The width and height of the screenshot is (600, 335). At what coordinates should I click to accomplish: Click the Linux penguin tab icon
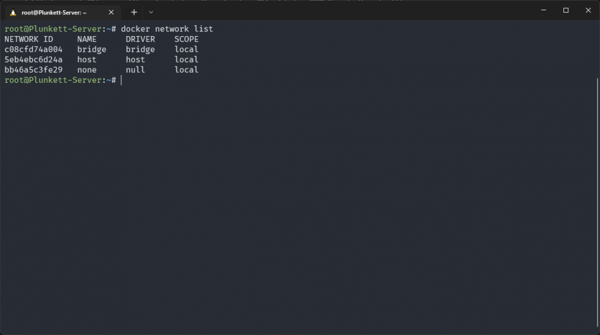[13, 13]
